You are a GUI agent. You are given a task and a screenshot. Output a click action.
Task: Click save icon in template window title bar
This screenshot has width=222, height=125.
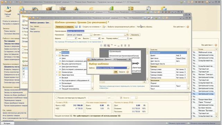click(145, 18)
